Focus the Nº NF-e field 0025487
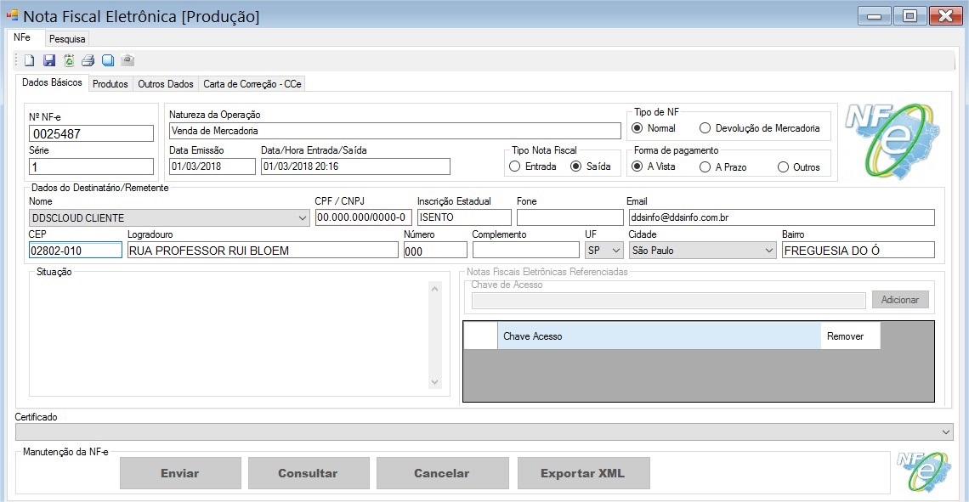The width and height of the screenshot is (969, 502). (91, 133)
